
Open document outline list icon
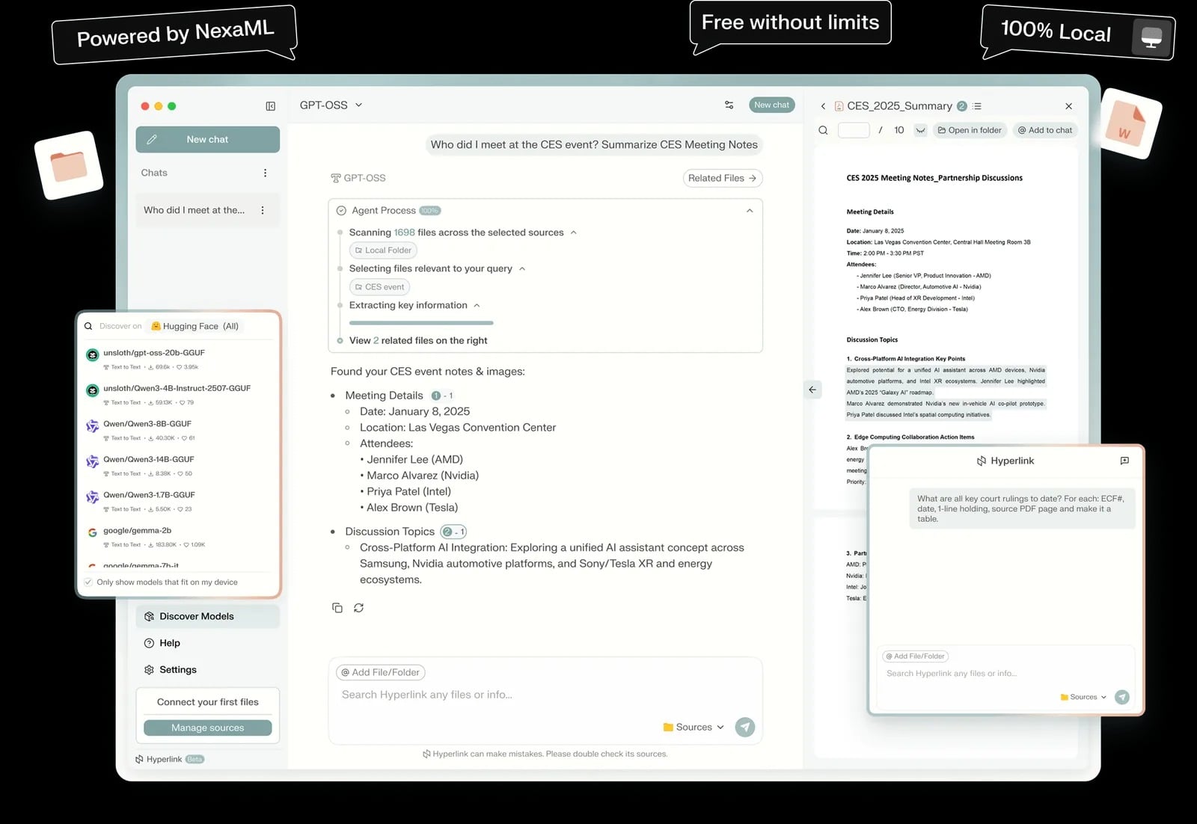coord(977,106)
